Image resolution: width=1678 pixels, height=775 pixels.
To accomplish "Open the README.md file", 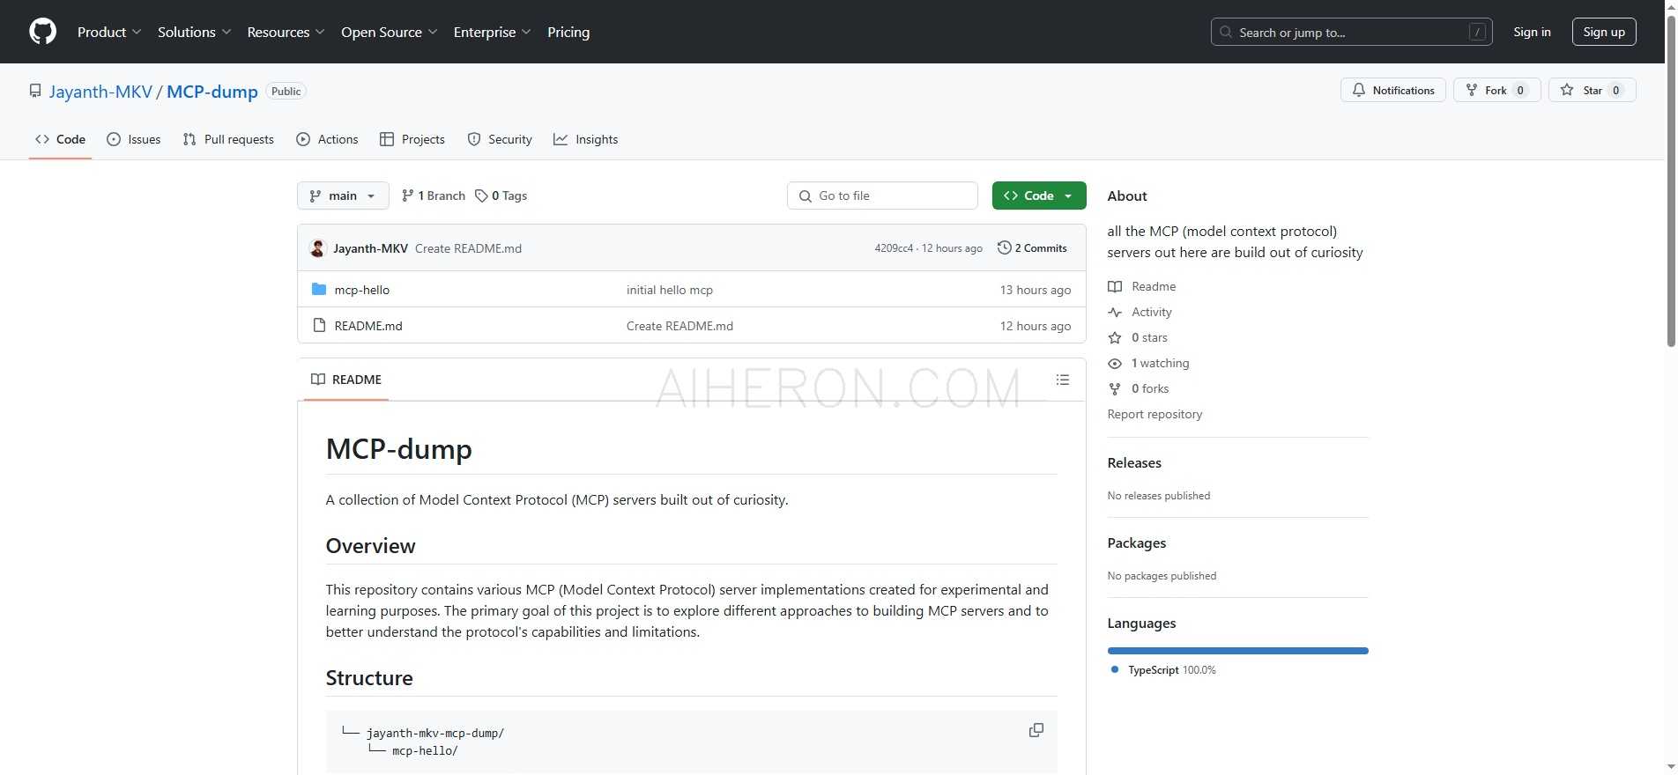I will (x=368, y=326).
